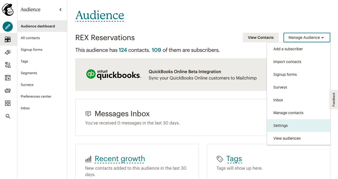The width and height of the screenshot is (338, 179).
Task: Open the Create pencil icon
Action: (x=8, y=27)
